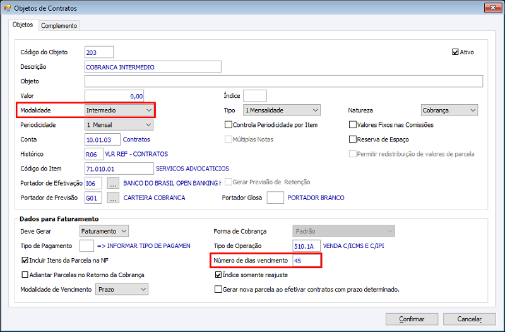Expand the Periodicidade dropdown
505x332 pixels.
[119, 124]
